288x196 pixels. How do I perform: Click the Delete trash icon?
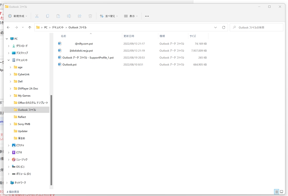coord(90,16)
